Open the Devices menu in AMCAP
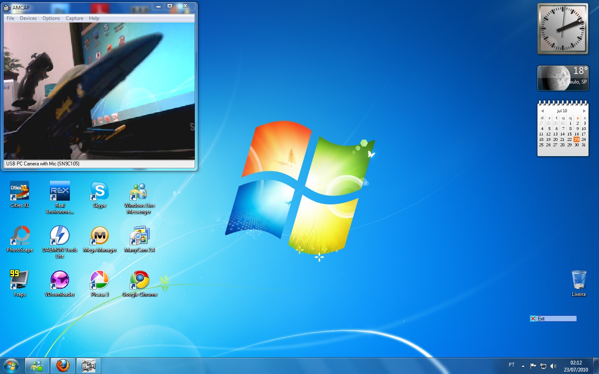Viewport: 599px width, 374px height. point(28,18)
